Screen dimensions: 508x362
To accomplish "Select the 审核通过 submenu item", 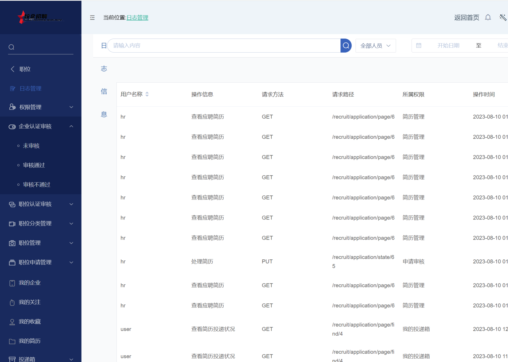I will tap(34, 165).
